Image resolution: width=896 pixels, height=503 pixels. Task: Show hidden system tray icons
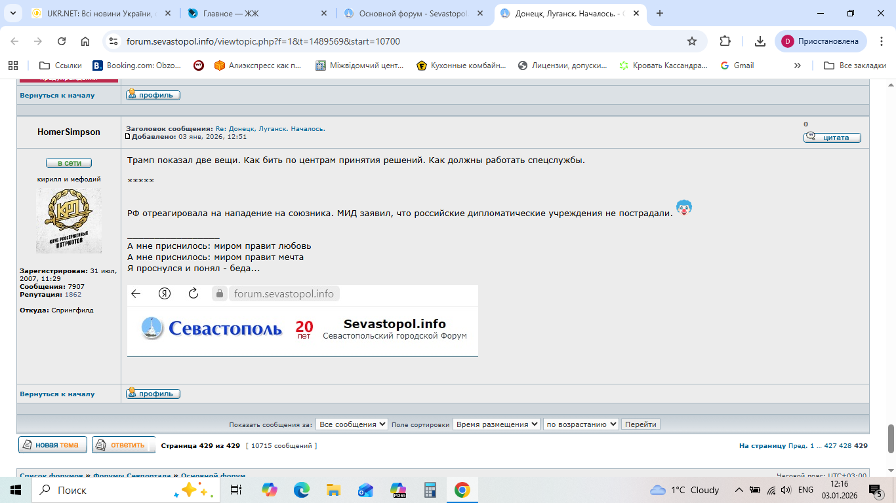pos(739,490)
